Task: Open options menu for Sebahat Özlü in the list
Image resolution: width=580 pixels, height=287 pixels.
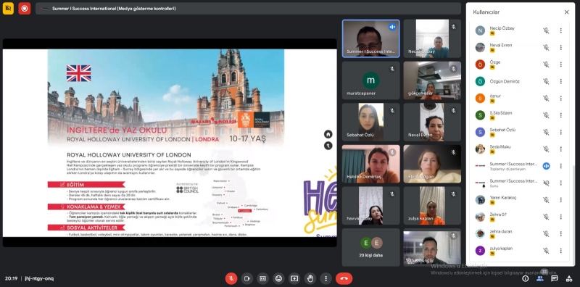Action: pyautogui.click(x=560, y=132)
